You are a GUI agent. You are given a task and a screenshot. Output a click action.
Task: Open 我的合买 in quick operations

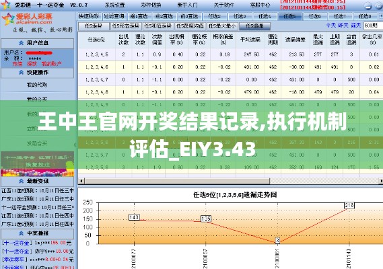pyautogui.click(x=37, y=99)
